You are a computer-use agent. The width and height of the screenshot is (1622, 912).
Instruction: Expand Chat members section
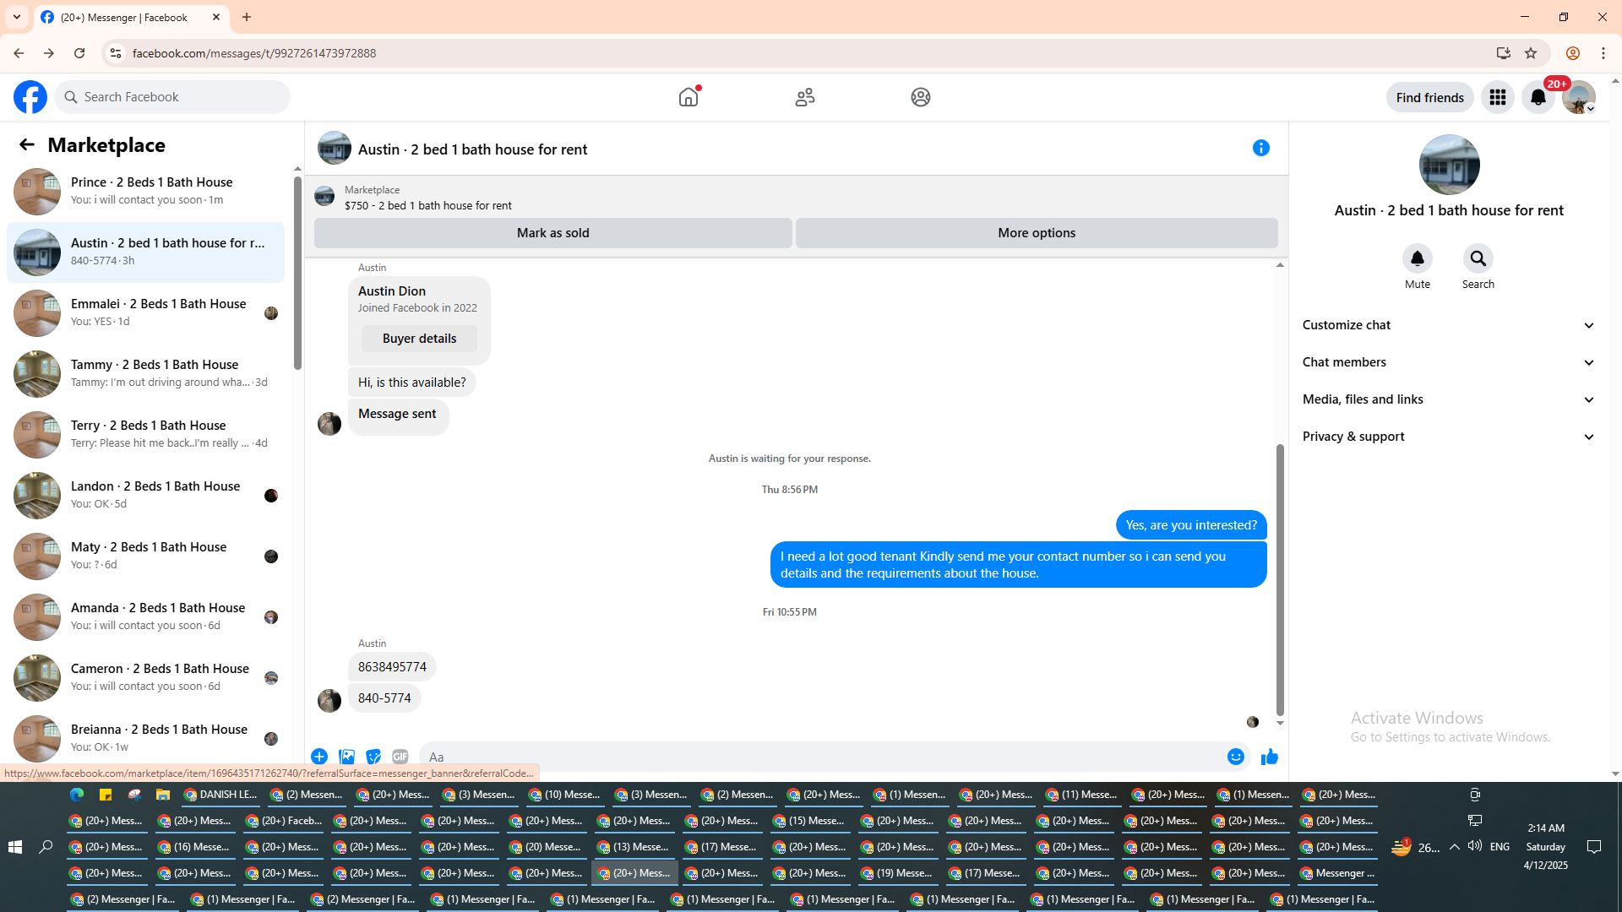[x=1449, y=362]
